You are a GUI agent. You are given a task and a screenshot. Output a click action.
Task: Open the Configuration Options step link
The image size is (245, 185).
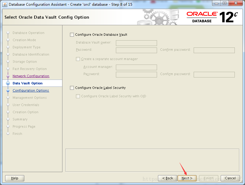click(31, 90)
